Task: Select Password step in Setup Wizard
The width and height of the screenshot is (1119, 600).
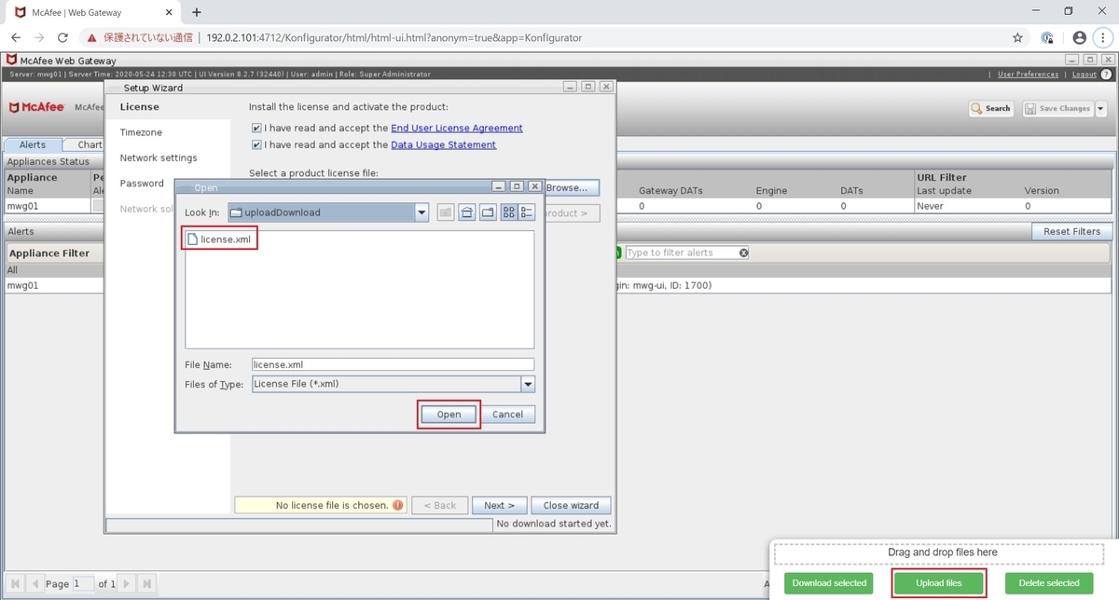Action: coord(142,183)
